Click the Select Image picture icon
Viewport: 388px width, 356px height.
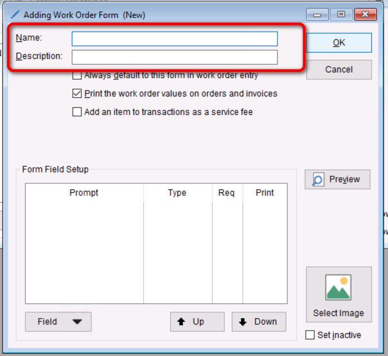[x=338, y=288]
